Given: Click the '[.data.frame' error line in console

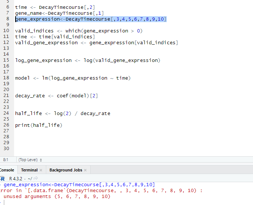Looking at the screenshot, I should coord(101,191).
